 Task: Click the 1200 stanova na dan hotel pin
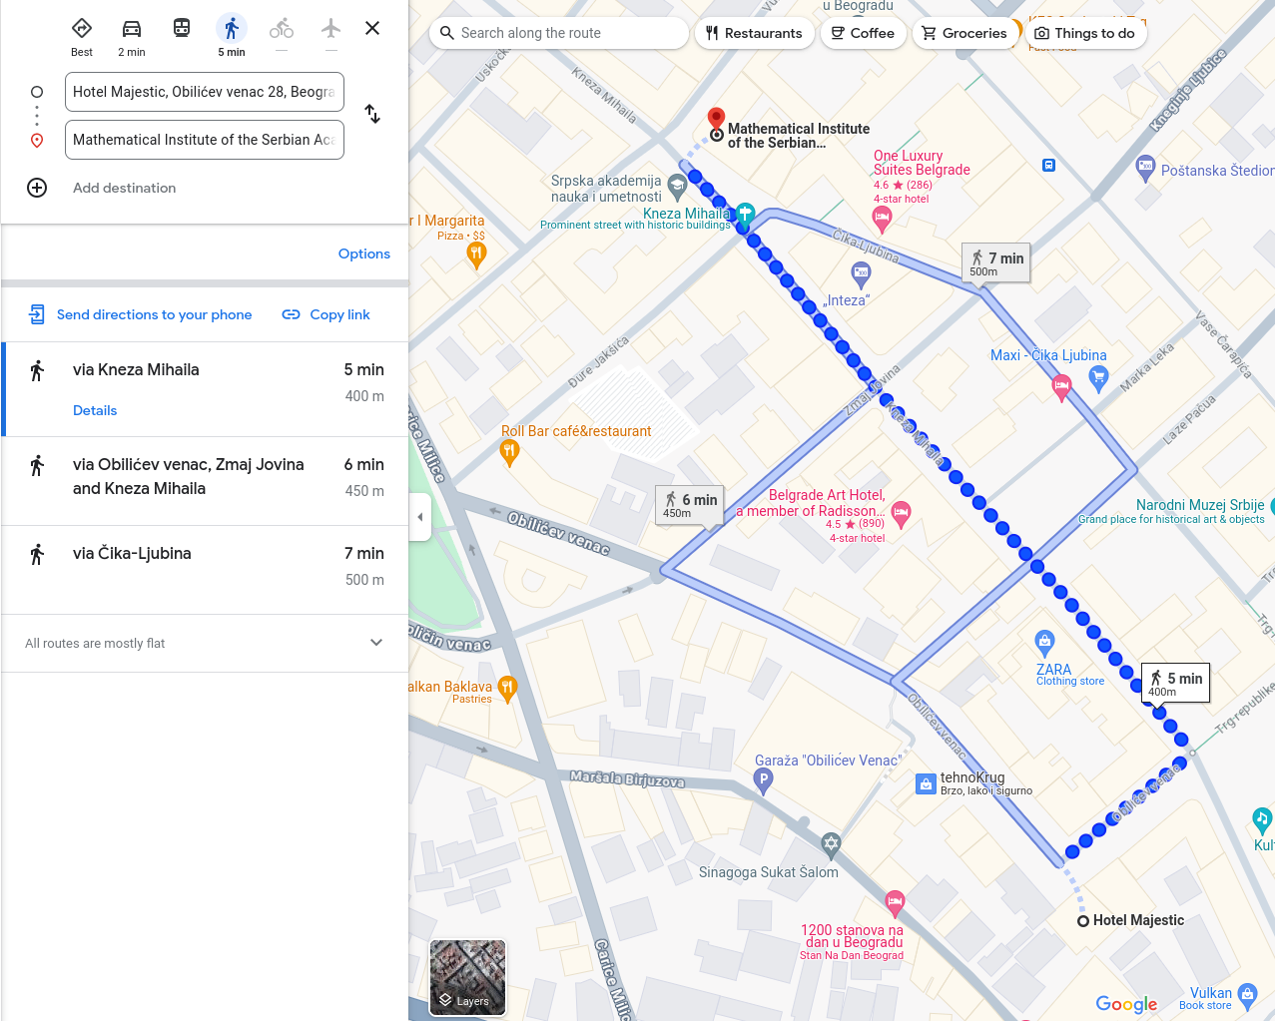[x=895, y=902]
